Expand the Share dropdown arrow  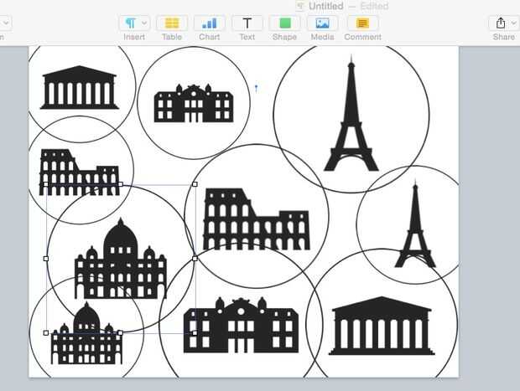pos(513,23)
